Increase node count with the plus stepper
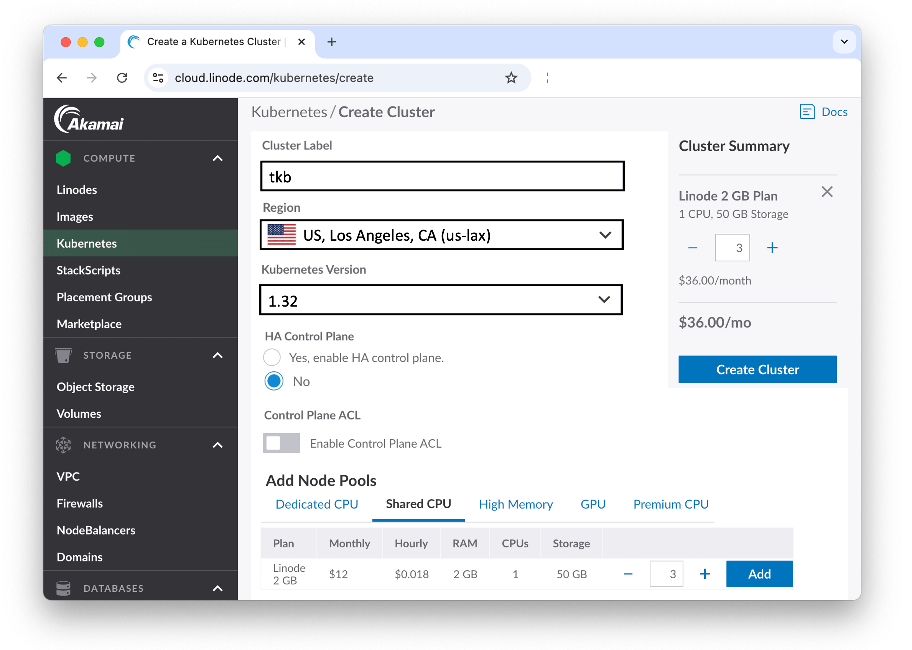 click(x=772, y=247)
